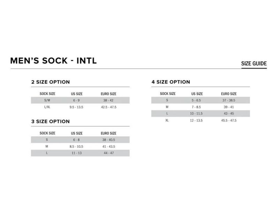This screenshot has height=223, width=279.
Task: Select US size 10 - 11.5 cell
Action: click(197, 114)
